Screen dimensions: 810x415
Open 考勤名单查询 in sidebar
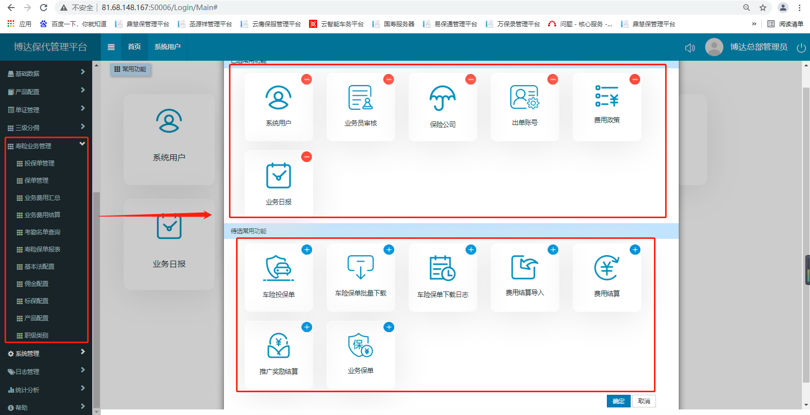42,232
